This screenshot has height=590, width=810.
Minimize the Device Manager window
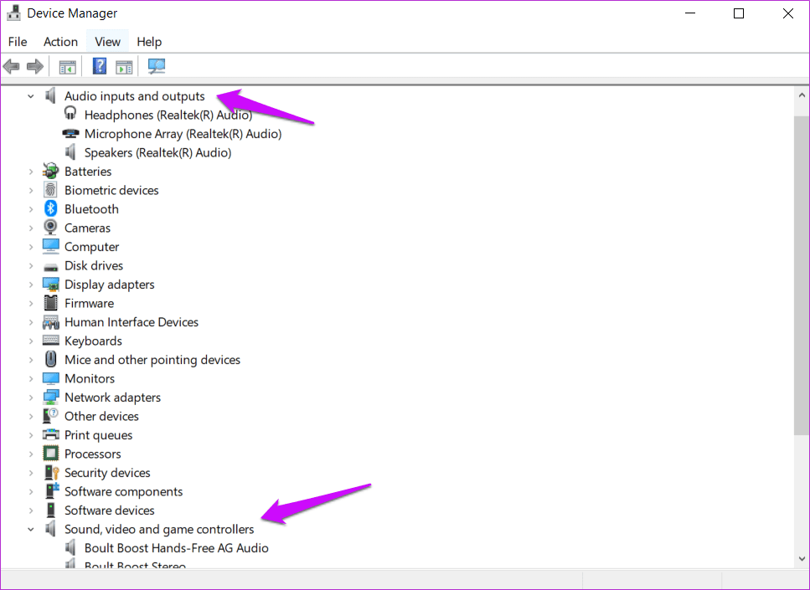(x=690, y=13)
